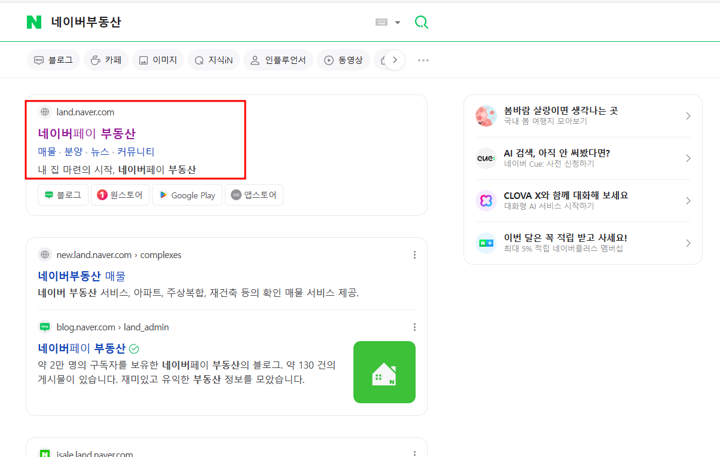
Task: Click the blog.naver.com › land_admin URL
Action: point(113,327)
